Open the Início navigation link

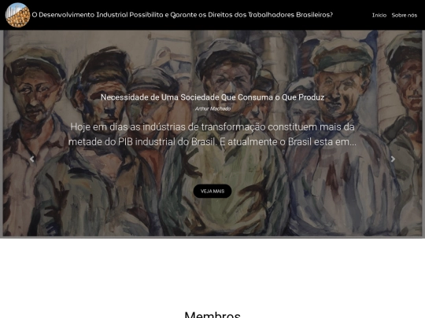(x=379, y=15)
